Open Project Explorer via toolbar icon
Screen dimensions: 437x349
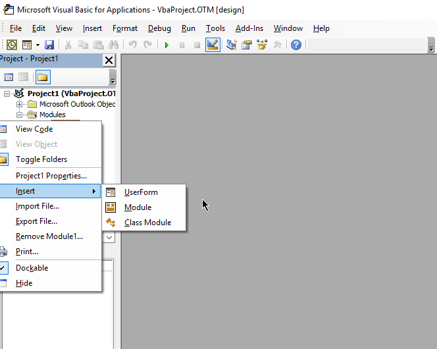point(231,45)
